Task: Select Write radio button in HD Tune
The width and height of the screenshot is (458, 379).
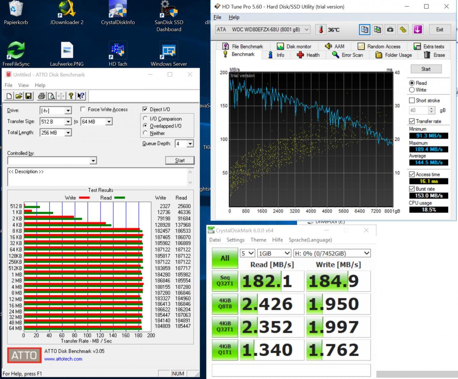Action: click(412, 90)
